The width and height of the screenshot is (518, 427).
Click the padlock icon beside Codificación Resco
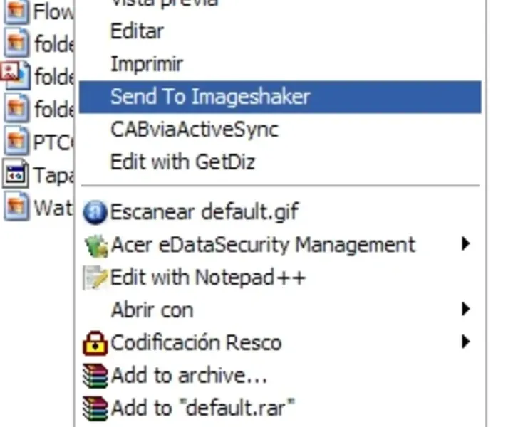point(95,343)
